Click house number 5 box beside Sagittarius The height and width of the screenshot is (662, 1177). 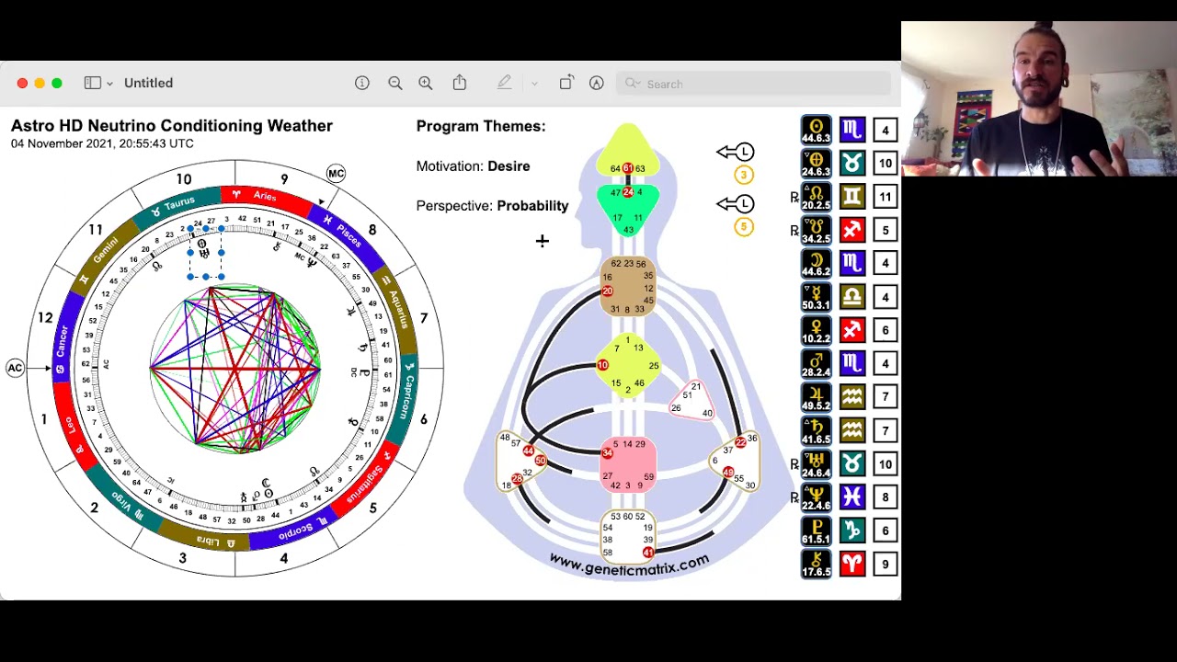click(886, 230)
